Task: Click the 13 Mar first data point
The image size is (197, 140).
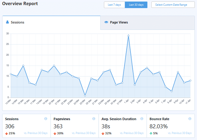Action: click(11, 74)
